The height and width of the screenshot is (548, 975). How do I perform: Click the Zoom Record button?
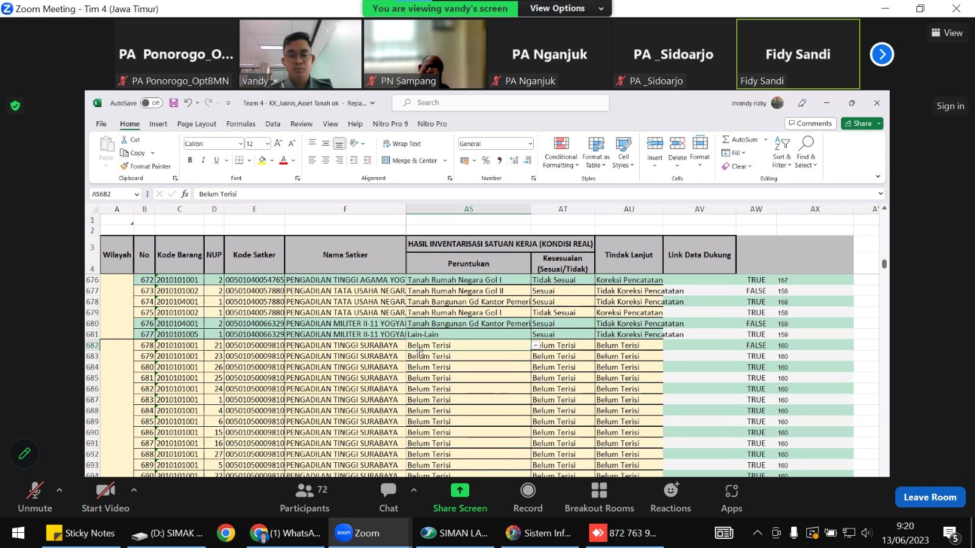coord(528,497)
